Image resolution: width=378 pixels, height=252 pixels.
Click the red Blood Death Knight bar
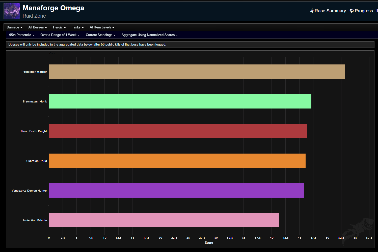point(178,131)
